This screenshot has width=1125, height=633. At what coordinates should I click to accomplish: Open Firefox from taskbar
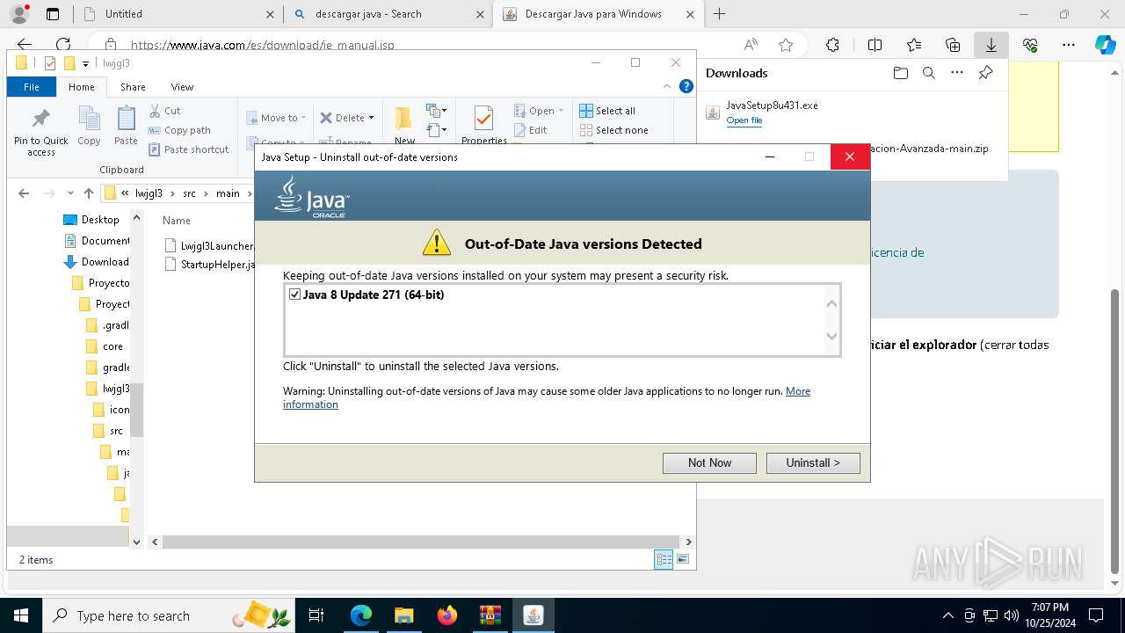[446, 615]
